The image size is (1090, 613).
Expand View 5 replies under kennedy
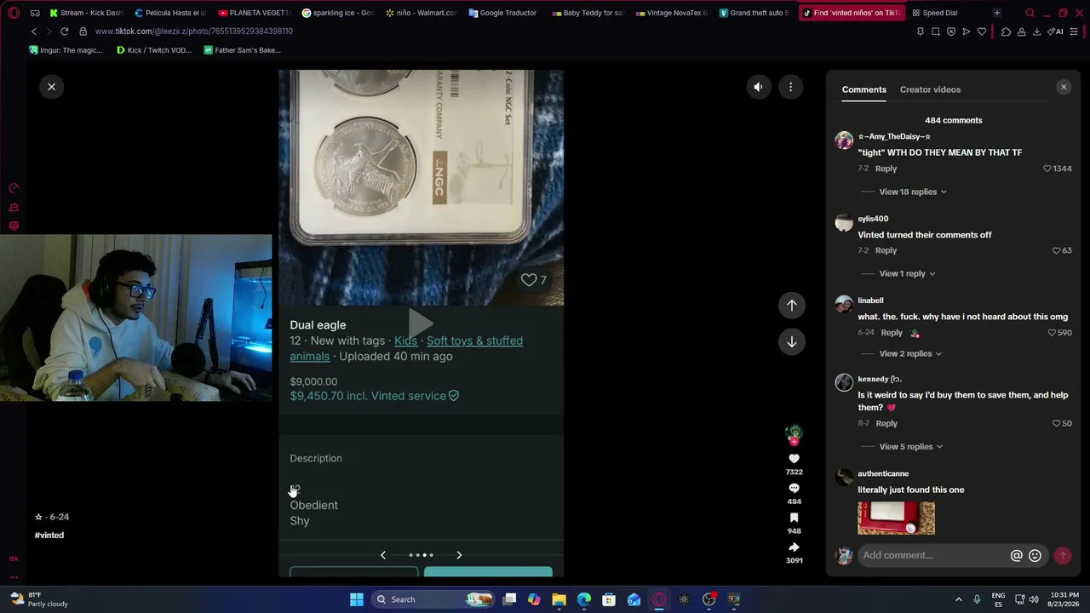910,446
